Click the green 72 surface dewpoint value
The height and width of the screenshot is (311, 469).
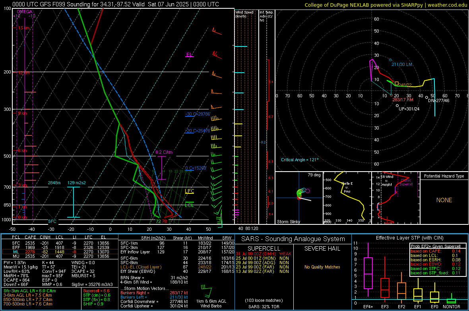[x=158, y=221]
